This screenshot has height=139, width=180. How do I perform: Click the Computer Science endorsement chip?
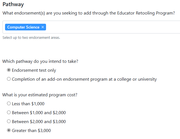pos(23,27)
